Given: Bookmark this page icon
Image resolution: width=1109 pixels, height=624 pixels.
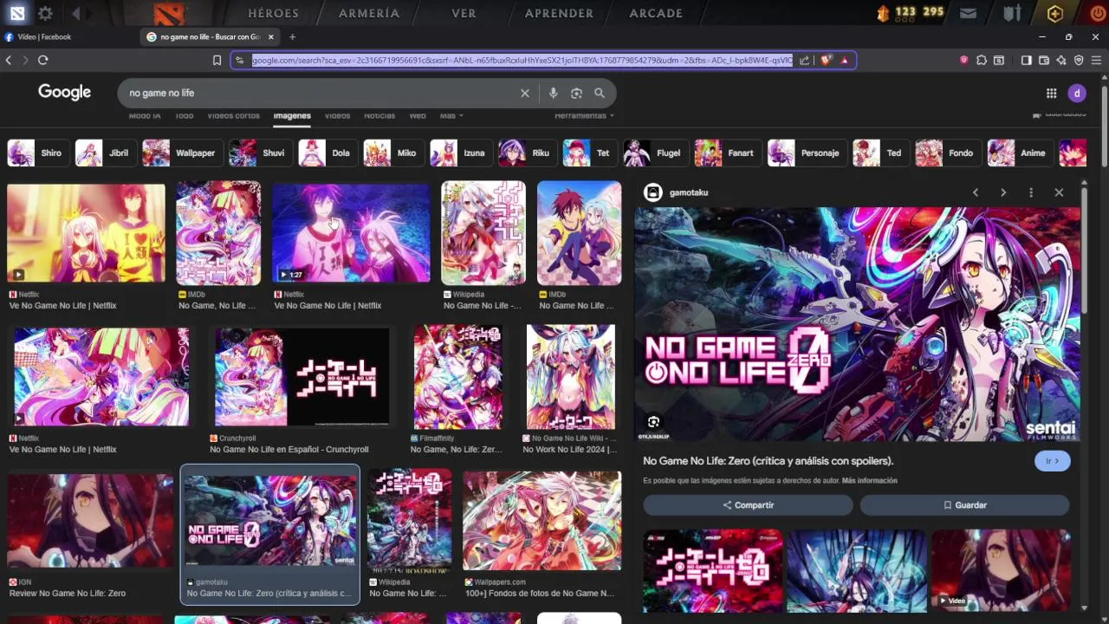Looking at the screenshot, I should pos(217,60).
